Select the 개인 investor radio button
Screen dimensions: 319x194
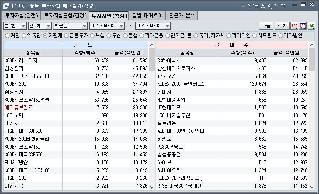click(7, 36)
